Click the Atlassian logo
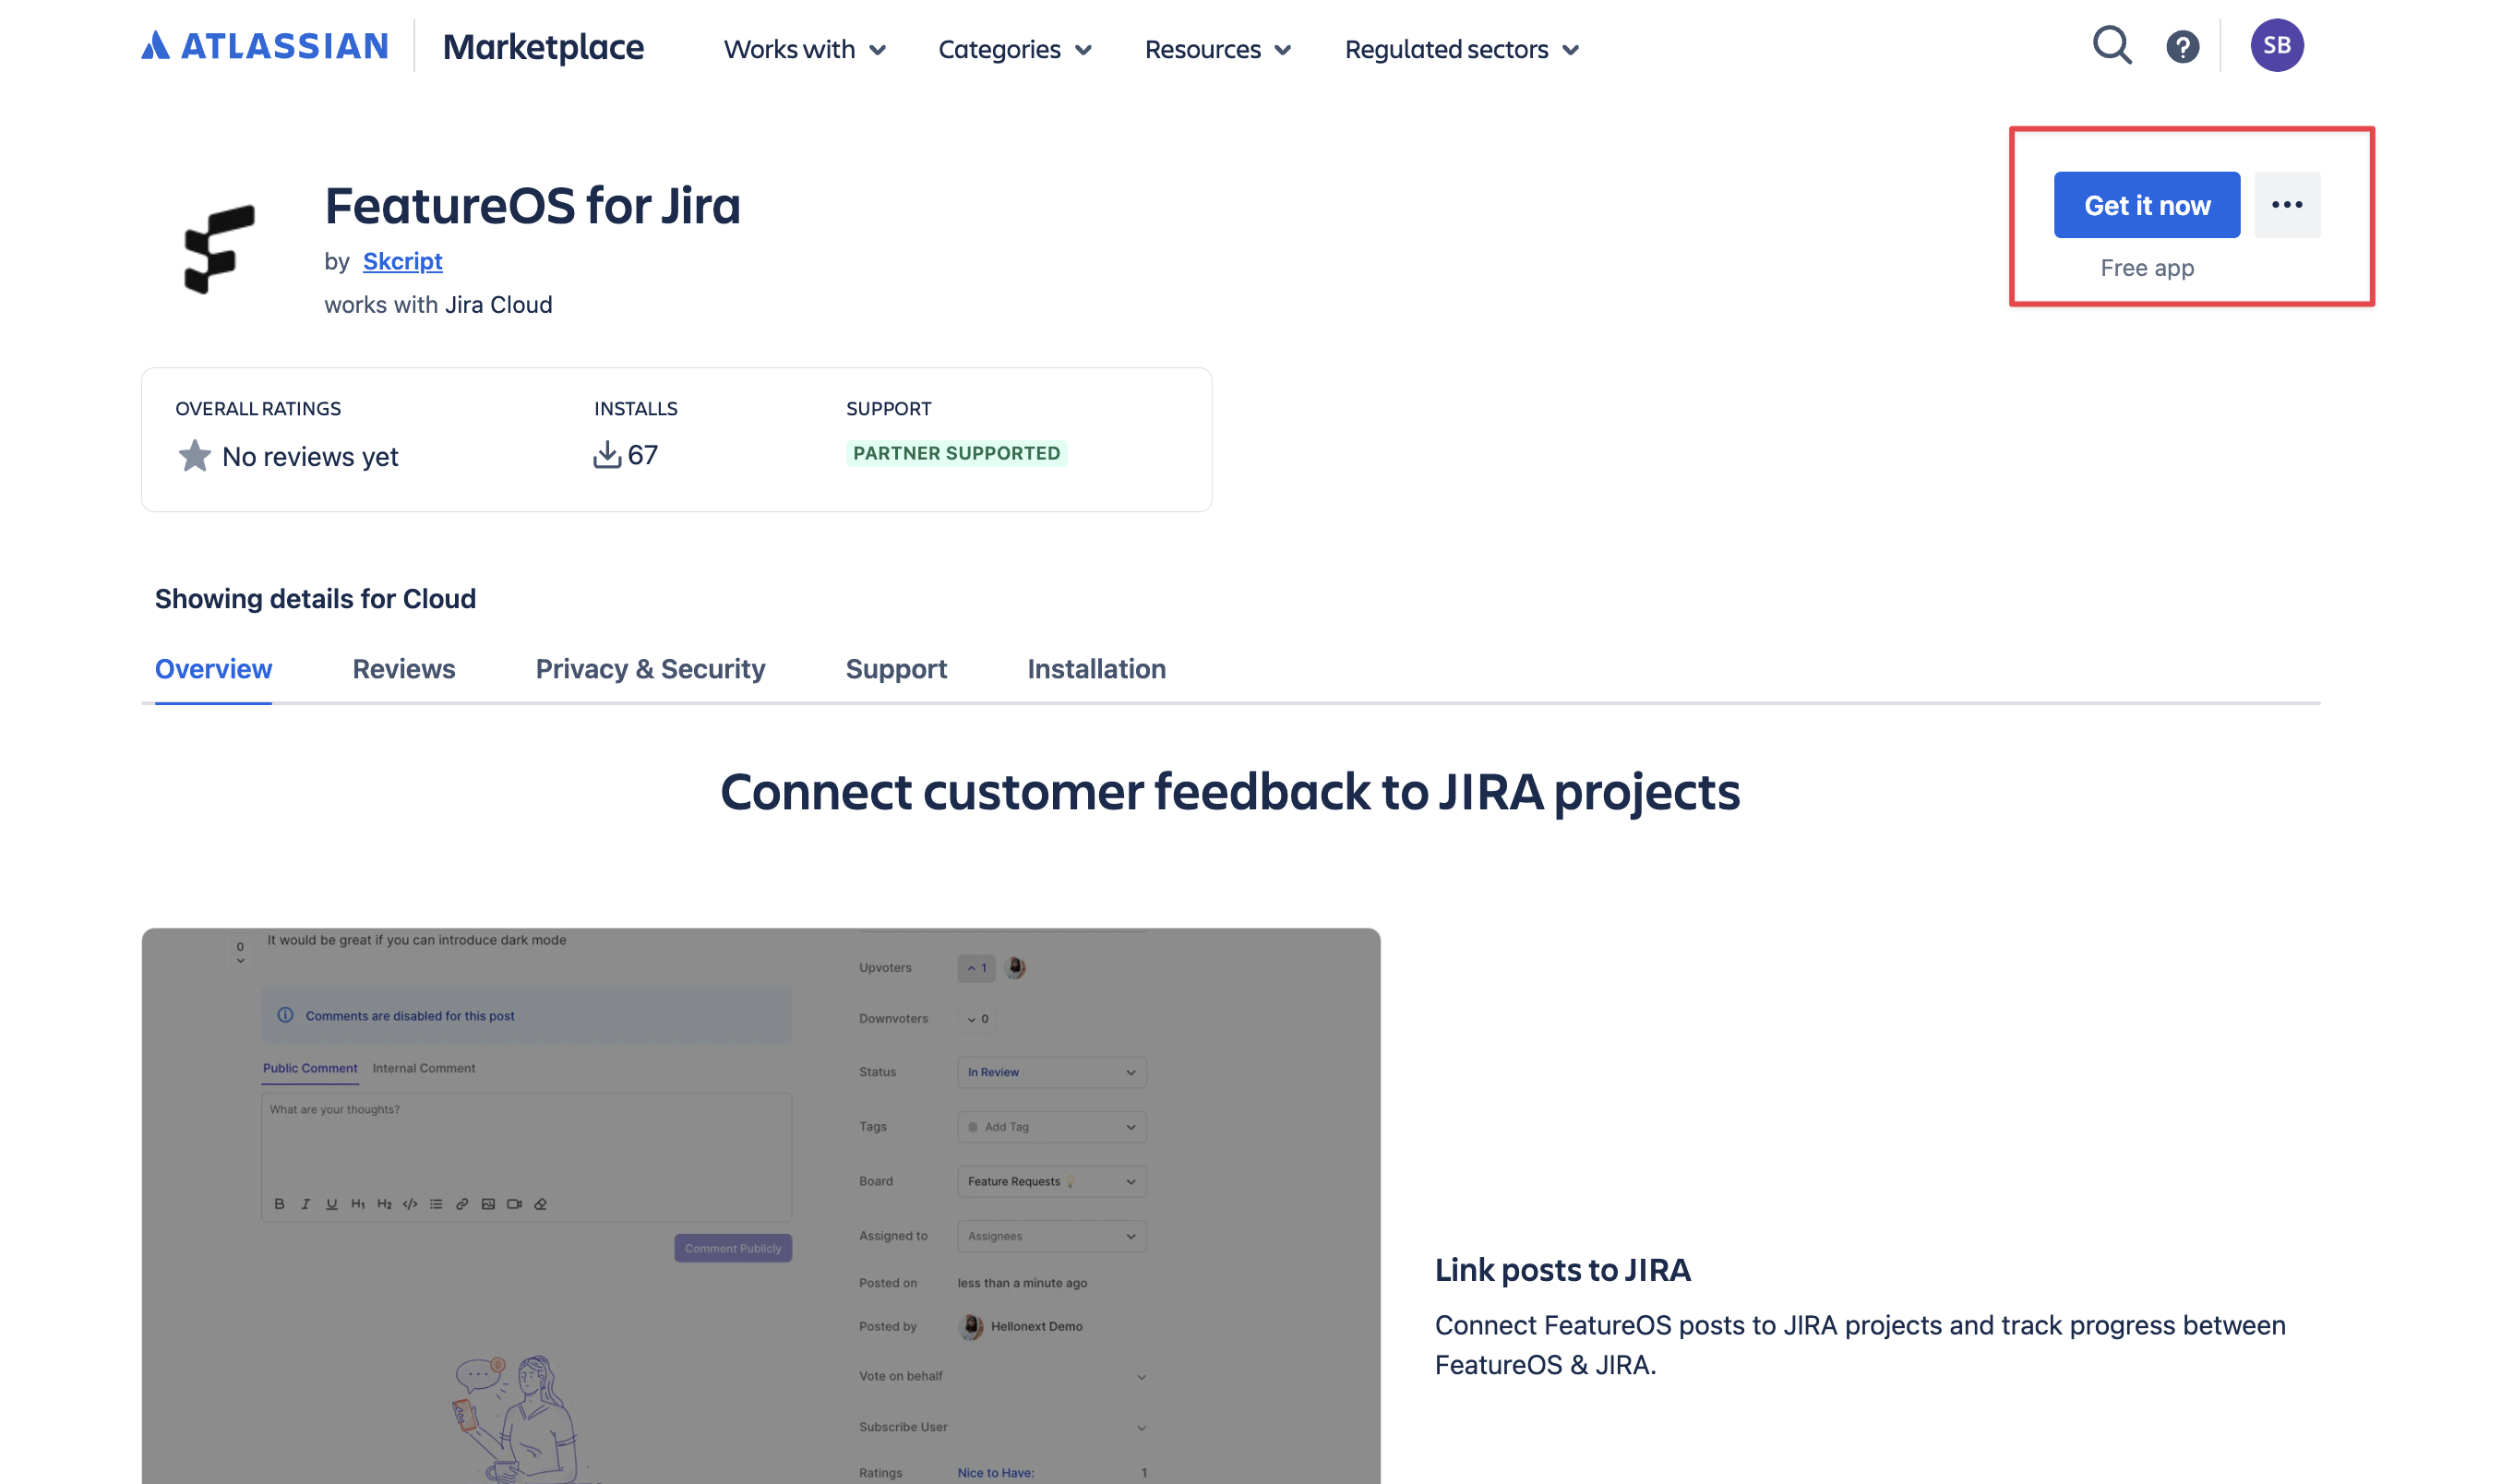Viewport: 2501px width, 1484px height. pyautogui.click(x=265, y=46)
